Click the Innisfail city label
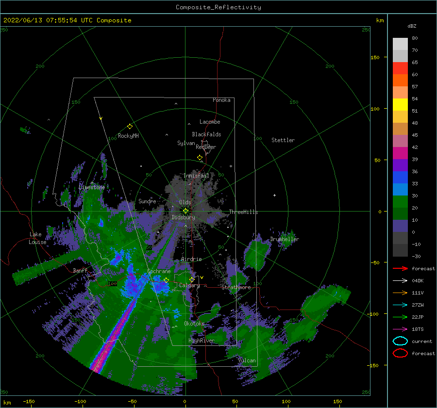Viewport: 437px width, 408px height. point(196,176)
